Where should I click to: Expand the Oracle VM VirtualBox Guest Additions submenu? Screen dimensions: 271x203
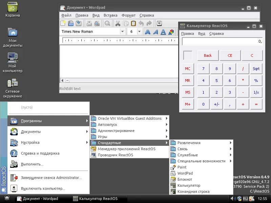point(129,118)
